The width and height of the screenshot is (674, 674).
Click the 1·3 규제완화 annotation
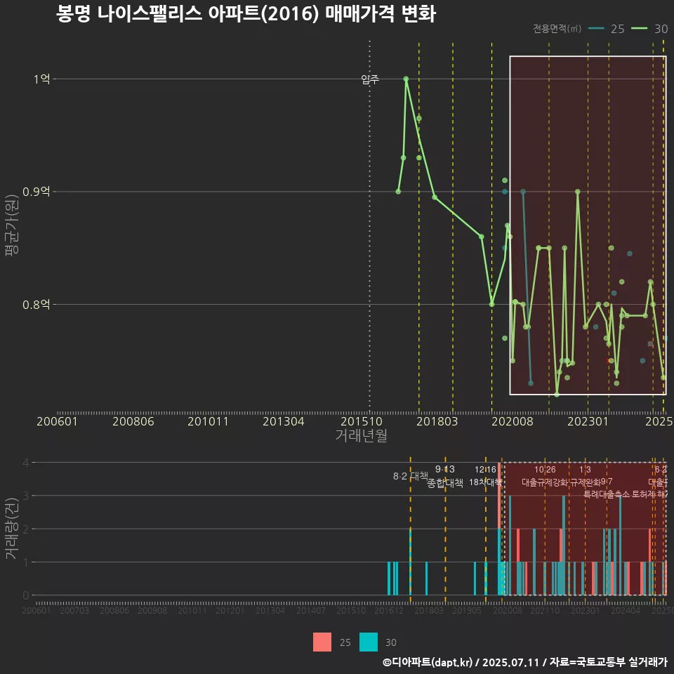click(585, 476)
